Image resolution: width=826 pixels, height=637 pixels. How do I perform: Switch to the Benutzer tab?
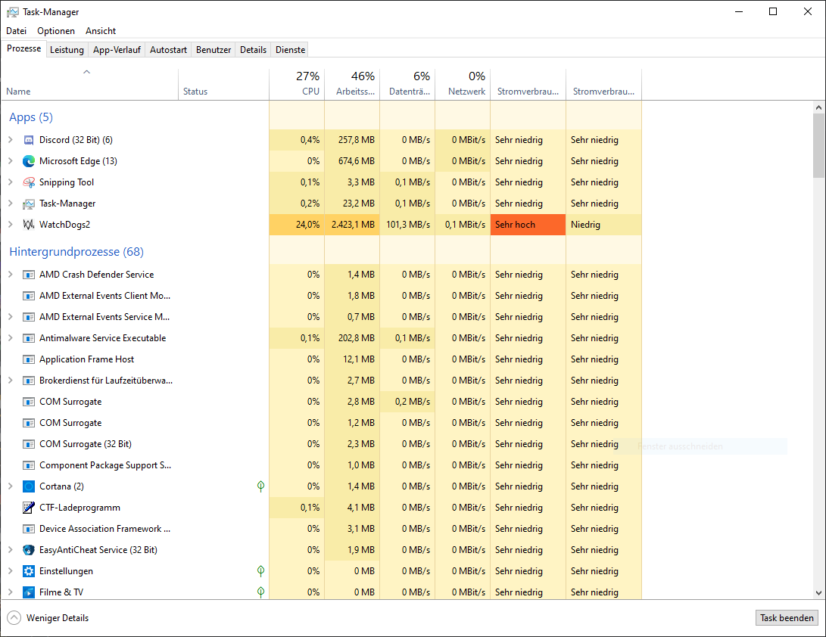(214, 50)
